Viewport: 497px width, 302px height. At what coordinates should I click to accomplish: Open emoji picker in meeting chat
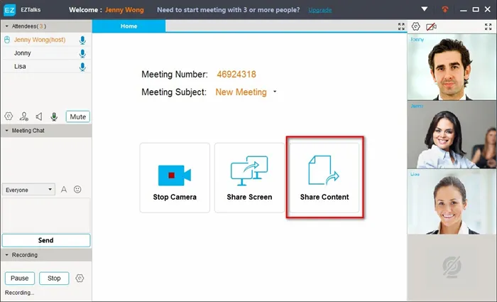point(77,190)
